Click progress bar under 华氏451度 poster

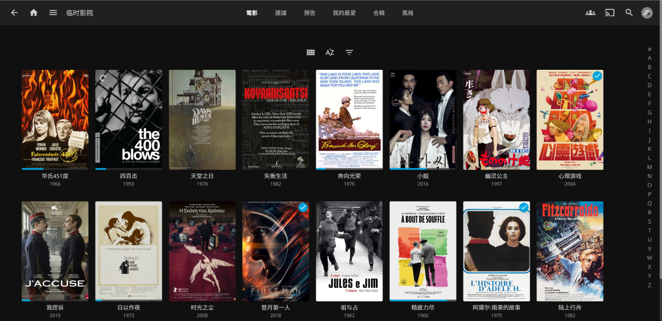[55, 168]
